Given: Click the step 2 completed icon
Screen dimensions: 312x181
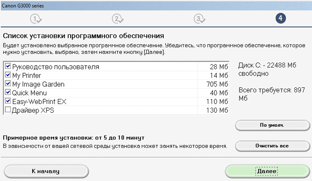Looking at the screenshot, I should (117, 19).
